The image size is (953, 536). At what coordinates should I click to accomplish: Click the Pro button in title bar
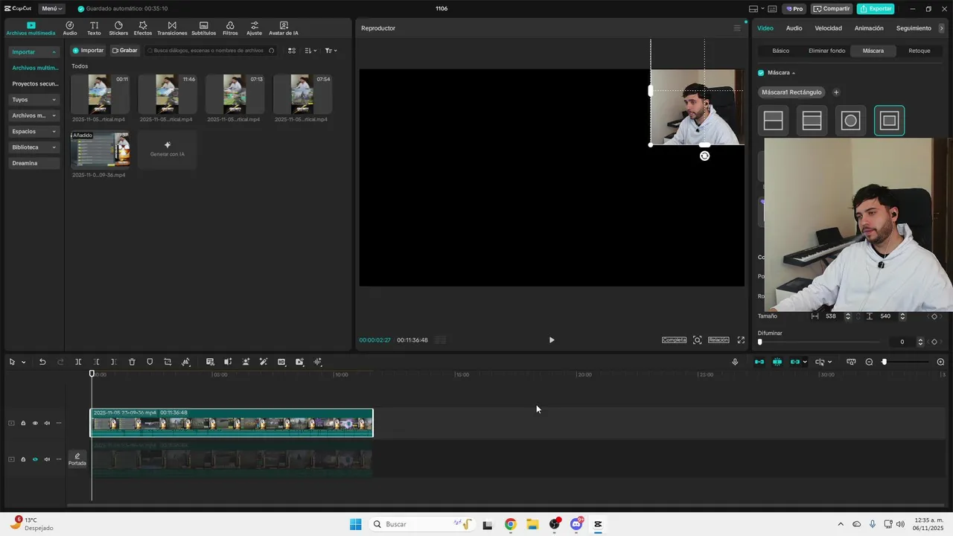794,9
